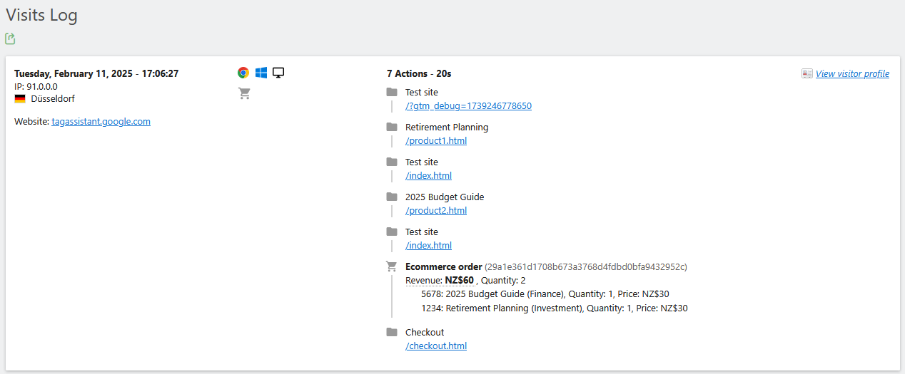The width and height of the screenshot is (905, 374).
Task: Click the first /index.html link
Action: click(428, 176)
